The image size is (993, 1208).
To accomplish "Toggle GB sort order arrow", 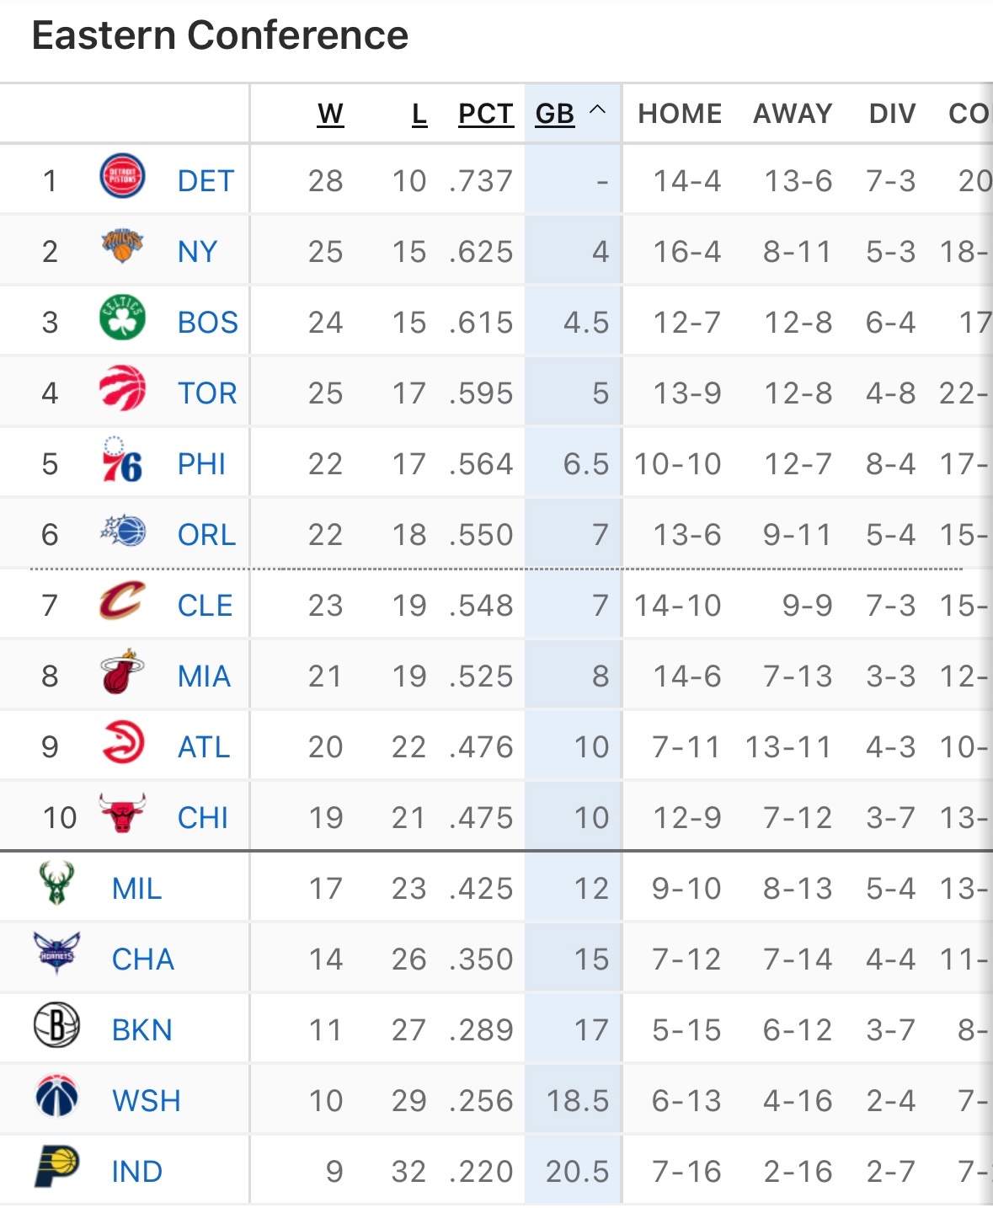I will pyautogui.click(x=598, y=110).
